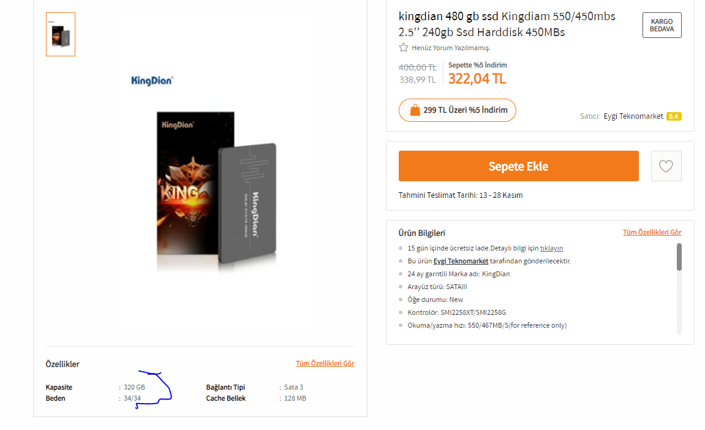Click the Kargo Bedava badge
This screenshot has height=430, width=705.
click(662, 25)
